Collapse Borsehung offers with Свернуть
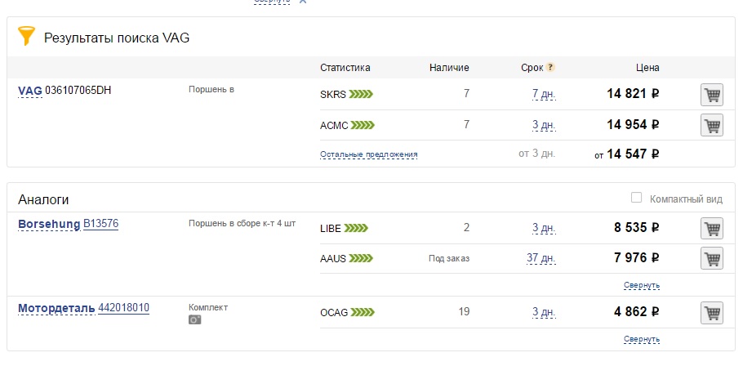The height and width of the screenshot is (366, 743). [x=642, y=285]
